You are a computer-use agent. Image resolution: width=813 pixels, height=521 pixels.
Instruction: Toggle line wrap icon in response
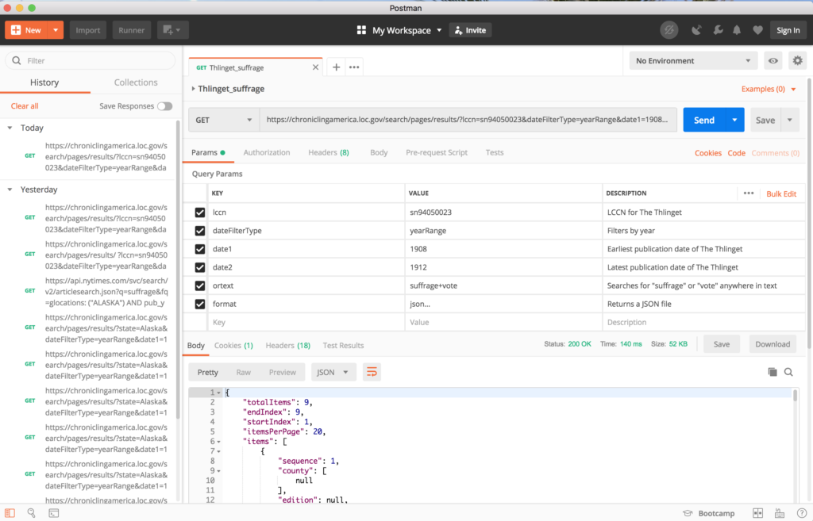[372, 372]
